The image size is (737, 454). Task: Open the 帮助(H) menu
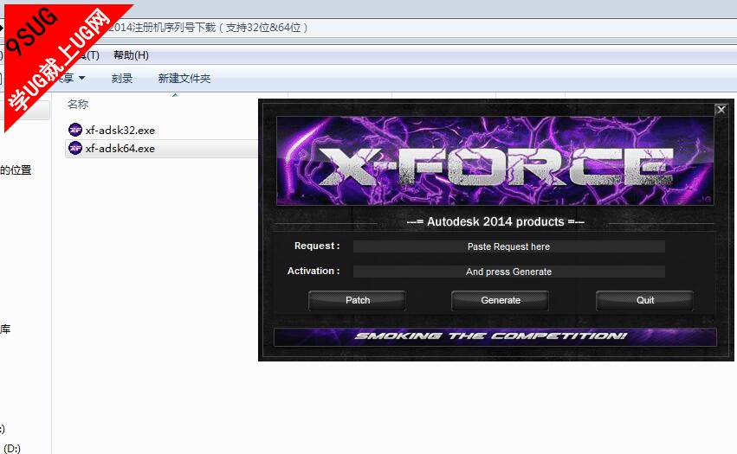(x=131, y=55)
